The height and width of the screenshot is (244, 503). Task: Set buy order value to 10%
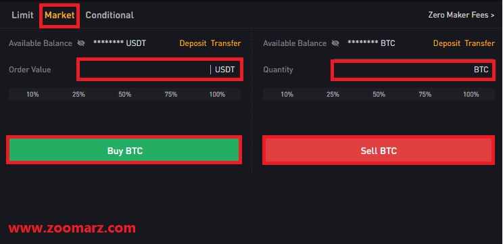32,94
